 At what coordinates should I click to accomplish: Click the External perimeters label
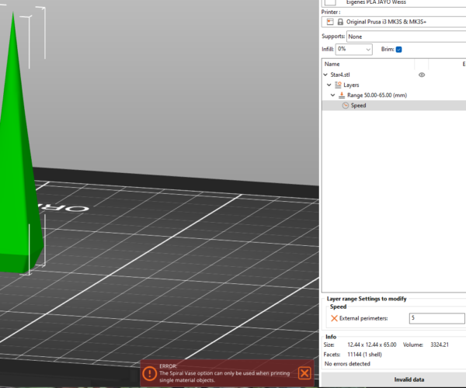[363, 318]
